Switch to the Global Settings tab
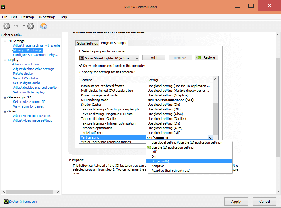 click(87, 43)
